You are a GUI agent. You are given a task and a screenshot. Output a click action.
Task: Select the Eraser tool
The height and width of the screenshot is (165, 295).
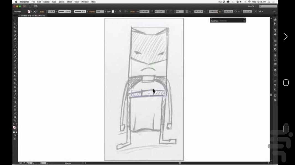15,61
